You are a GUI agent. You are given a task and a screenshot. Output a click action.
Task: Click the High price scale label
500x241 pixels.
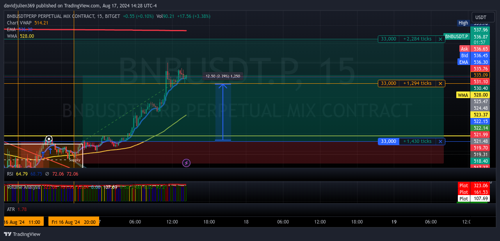click(463, 23)
